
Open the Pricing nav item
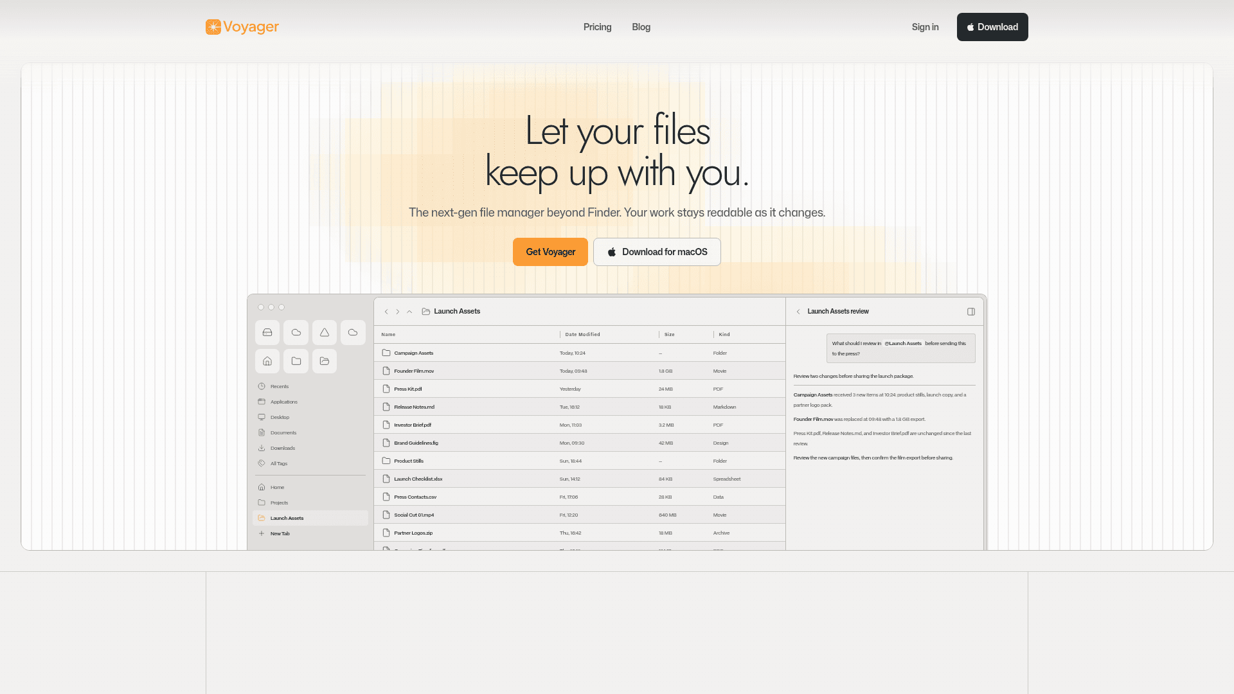pos(597,27)
